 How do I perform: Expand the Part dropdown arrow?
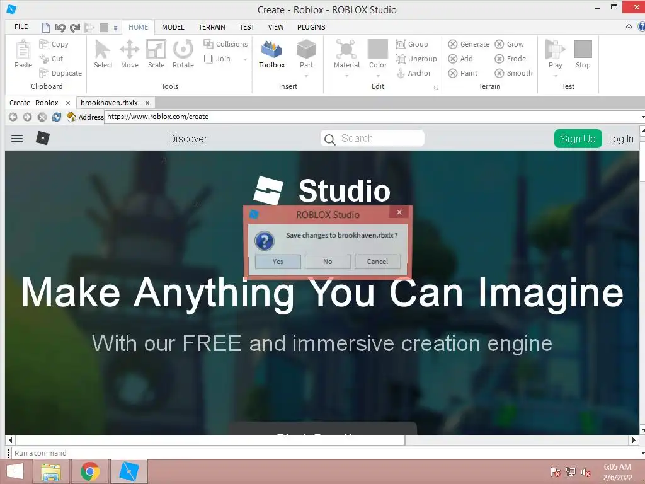click(x=306, y=76)
